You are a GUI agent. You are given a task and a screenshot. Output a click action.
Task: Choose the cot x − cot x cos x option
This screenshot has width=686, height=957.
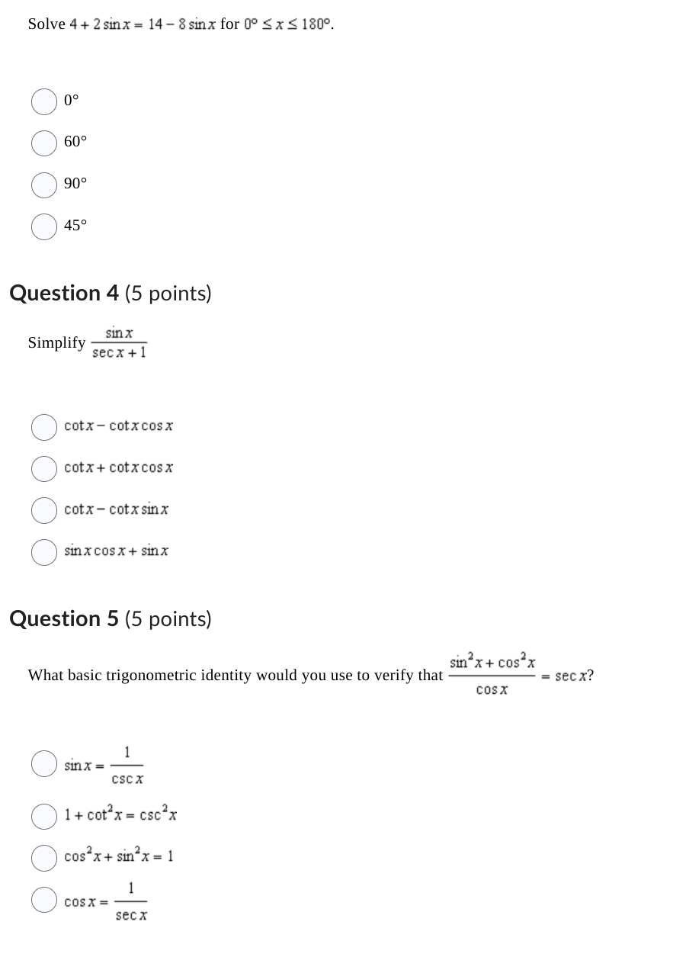pos(43,427)
